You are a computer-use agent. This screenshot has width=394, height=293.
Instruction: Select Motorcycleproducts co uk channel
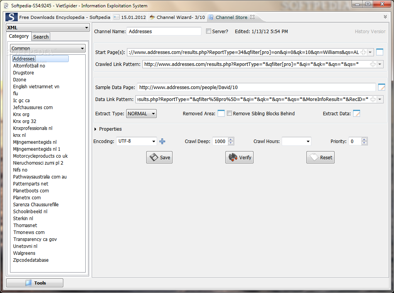41,156
